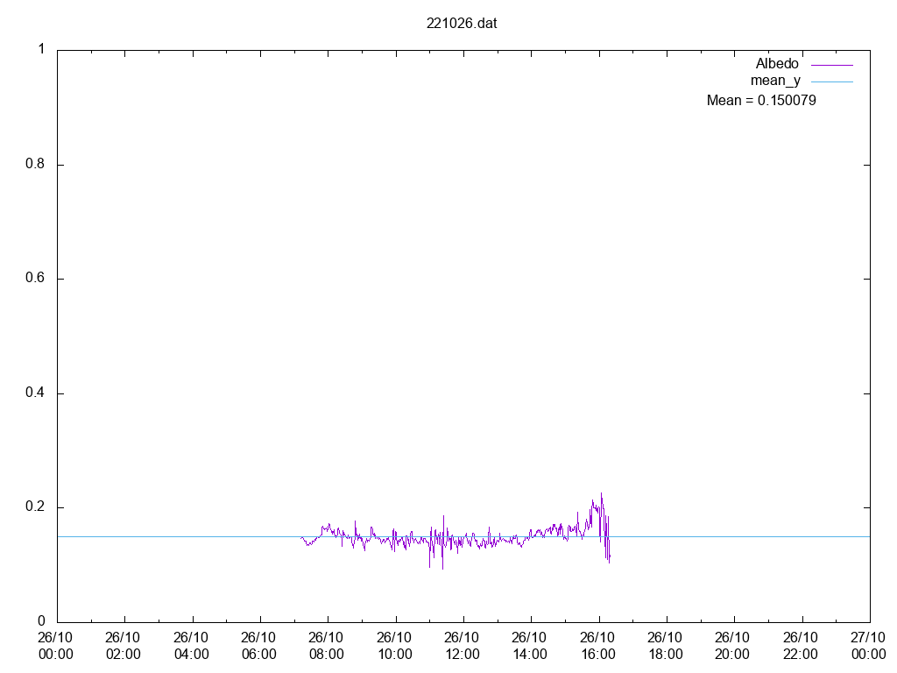Click the x-axis label 26/10 06:00
Viewport: 897px width, 673px height.
258,646
